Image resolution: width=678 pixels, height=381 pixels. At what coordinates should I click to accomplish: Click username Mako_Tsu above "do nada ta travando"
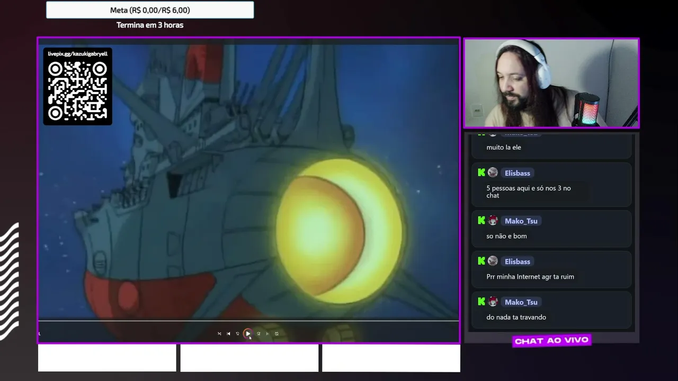[x=521, y=302]
